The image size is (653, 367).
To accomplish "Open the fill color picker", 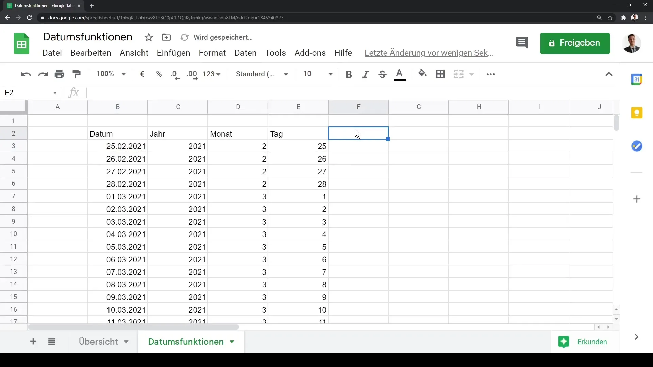I will [x=422, y=74].
